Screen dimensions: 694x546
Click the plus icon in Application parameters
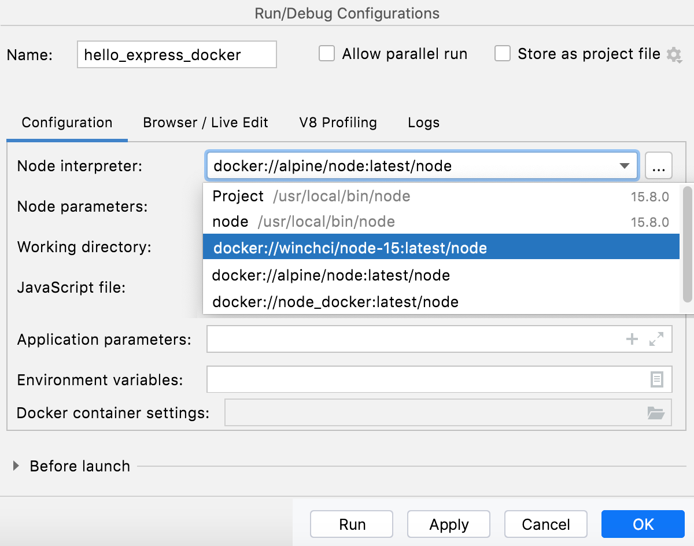(632, 340)
